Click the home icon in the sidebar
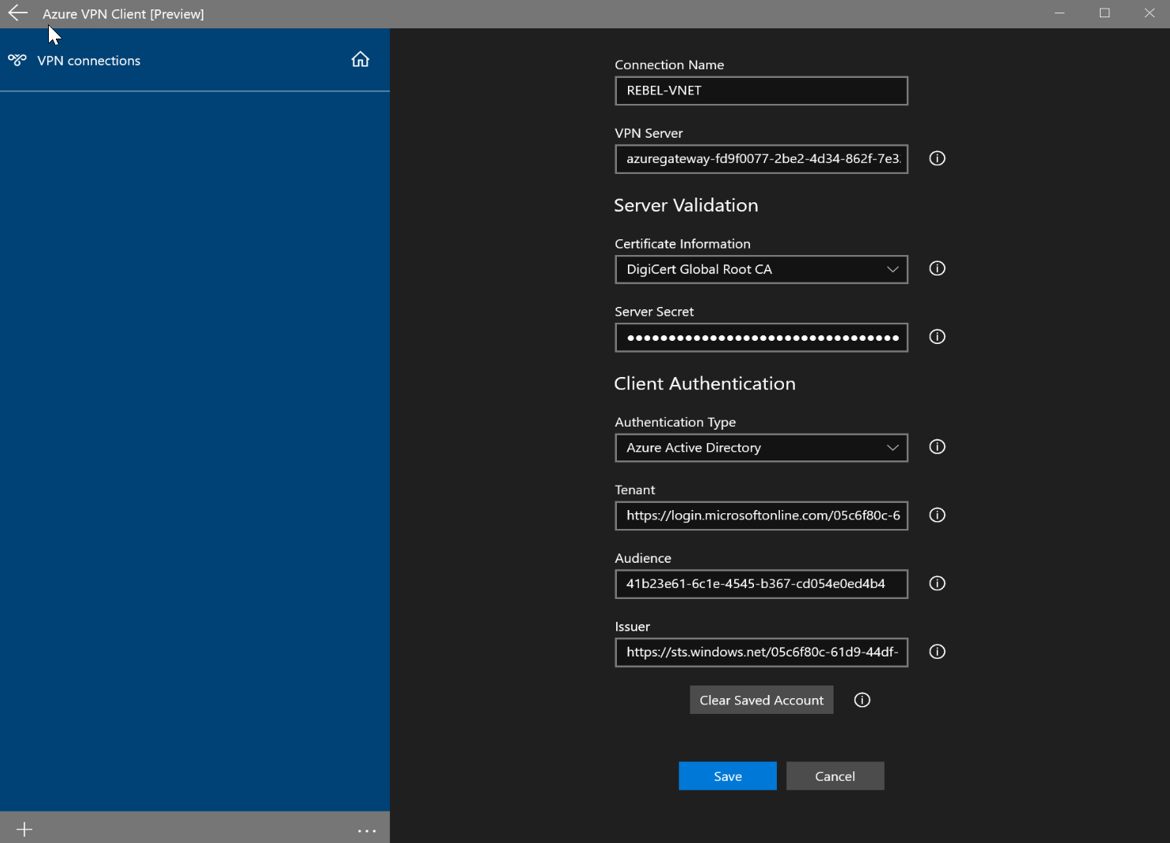The image size is (1170, 843). coord(360,58)
